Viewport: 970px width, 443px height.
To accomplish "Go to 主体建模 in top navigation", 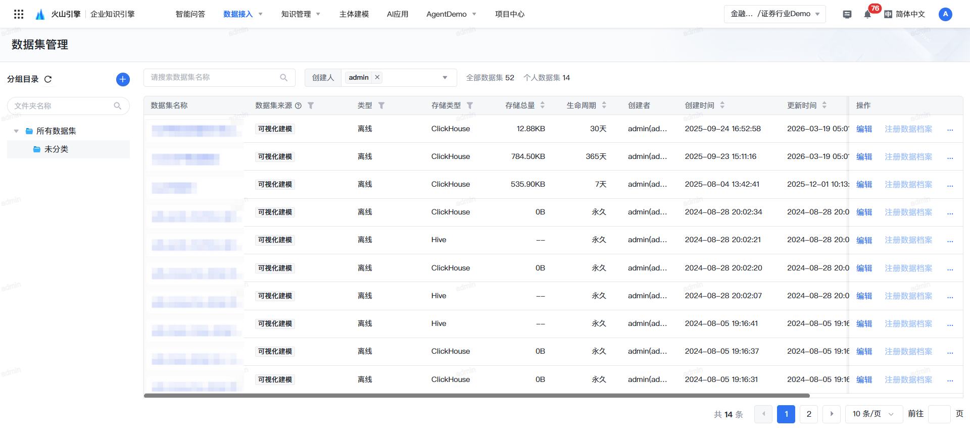I will click(354, 14).
